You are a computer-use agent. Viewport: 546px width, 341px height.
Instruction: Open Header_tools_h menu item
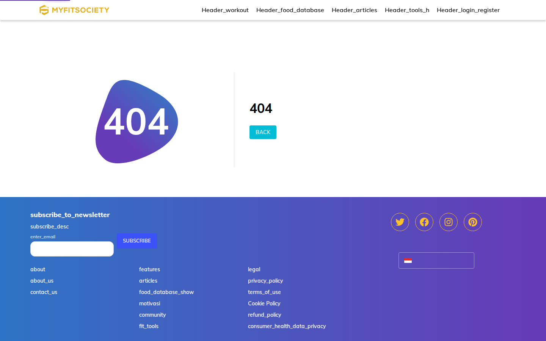tap(407, 10)
